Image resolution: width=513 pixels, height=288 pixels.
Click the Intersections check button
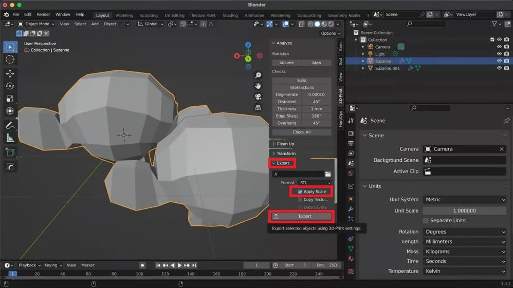pos(301,88)
